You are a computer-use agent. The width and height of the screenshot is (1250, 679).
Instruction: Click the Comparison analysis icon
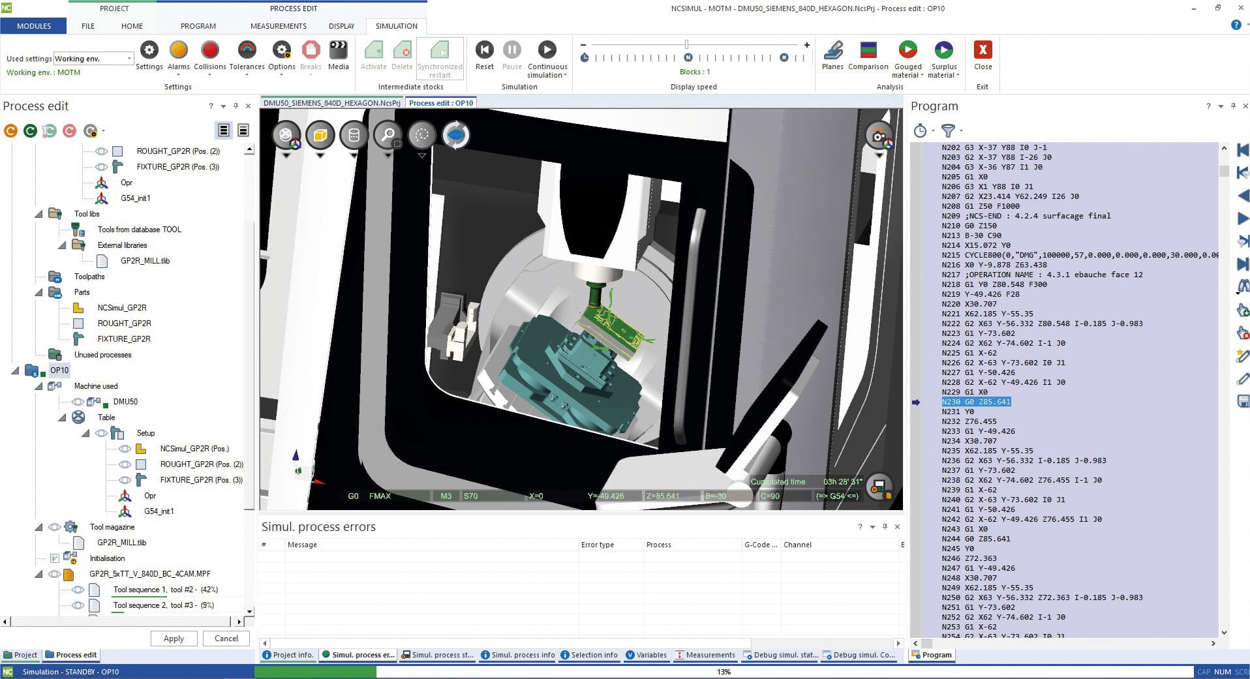[868, 50]
